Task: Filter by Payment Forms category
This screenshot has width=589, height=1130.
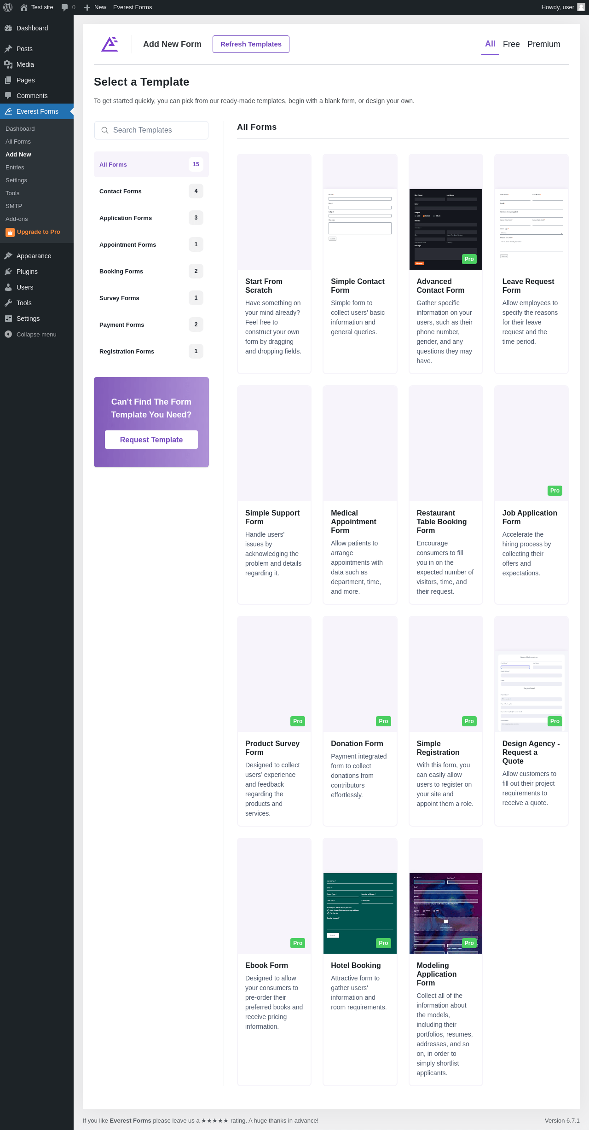Action: [x=151, y=325]
